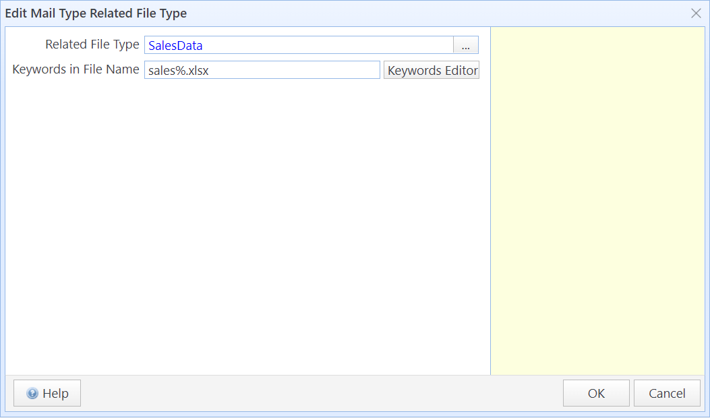Open the Keywords Editor

pos(432,70)
